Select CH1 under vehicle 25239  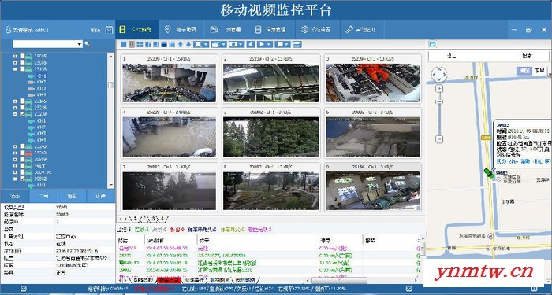42,121
